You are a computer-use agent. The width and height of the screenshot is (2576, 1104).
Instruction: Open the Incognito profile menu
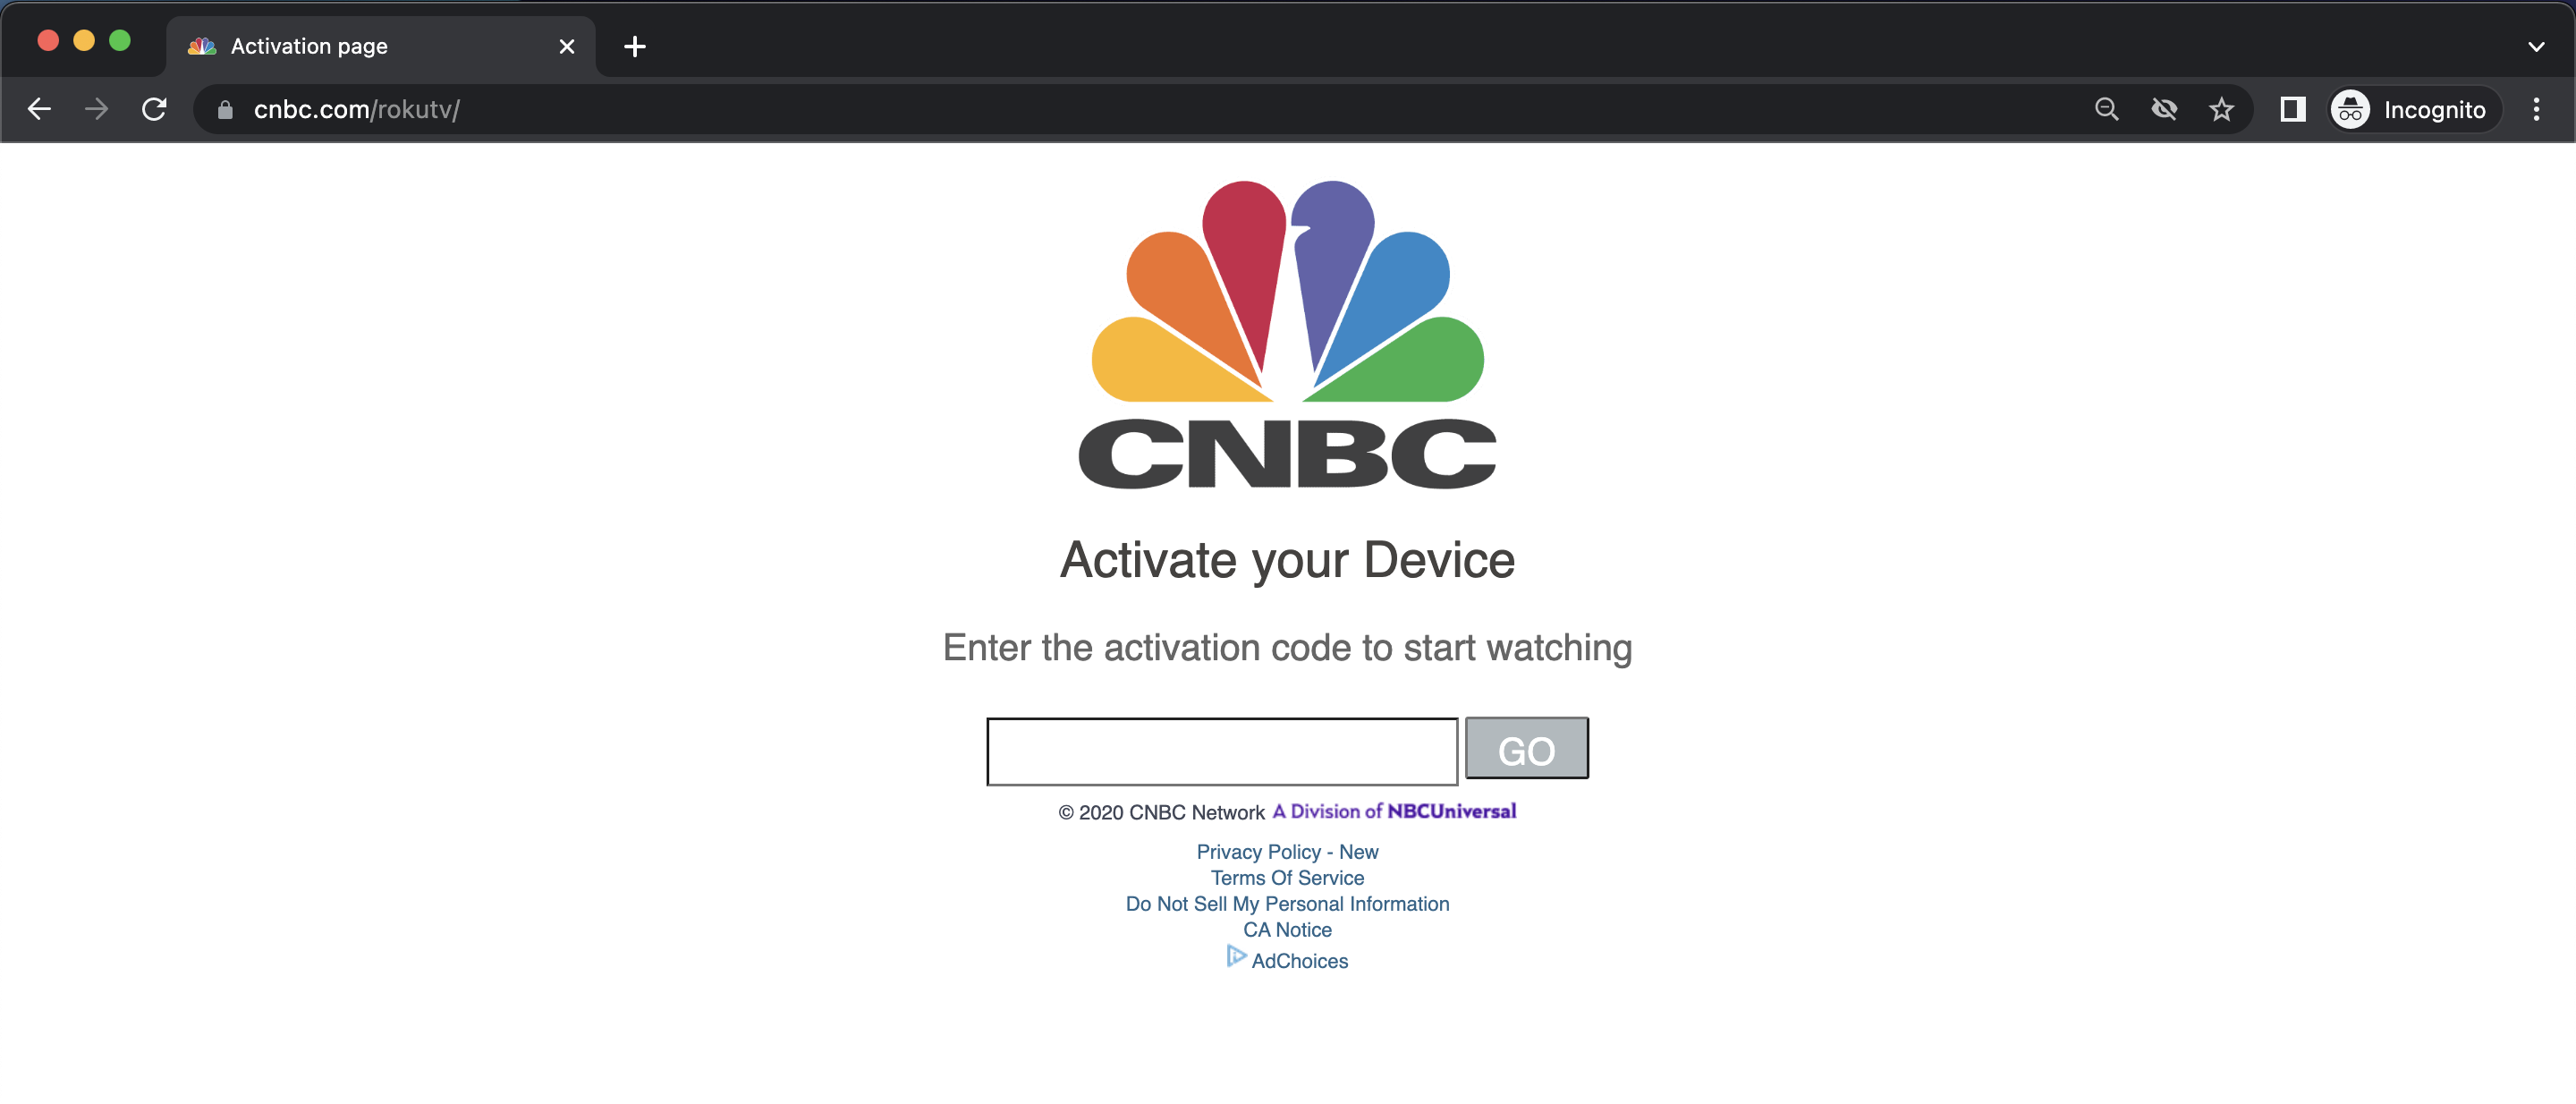2415,109
